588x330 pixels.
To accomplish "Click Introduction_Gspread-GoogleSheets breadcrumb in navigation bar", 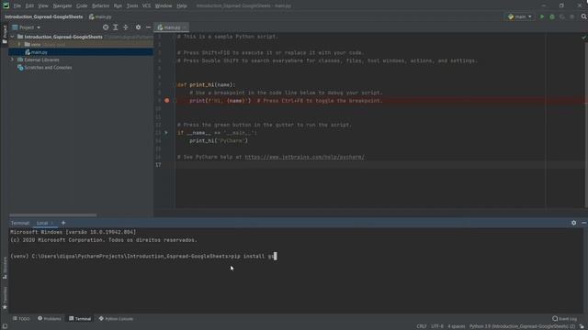I will click(43, 16).
